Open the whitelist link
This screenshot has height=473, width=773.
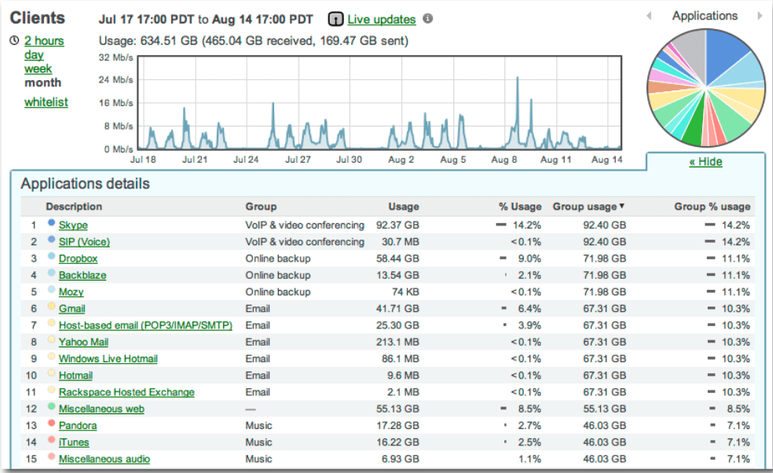click(x=46, y=102)
